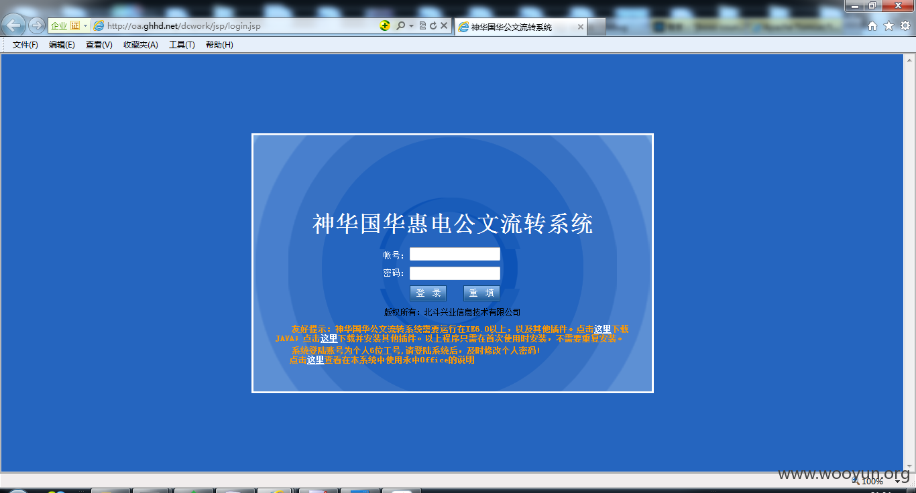The height and width of the screenshot is (493, 916).
Task: Click the 这里 link before 下载并安装其他插件
Action: pos(329,338)
